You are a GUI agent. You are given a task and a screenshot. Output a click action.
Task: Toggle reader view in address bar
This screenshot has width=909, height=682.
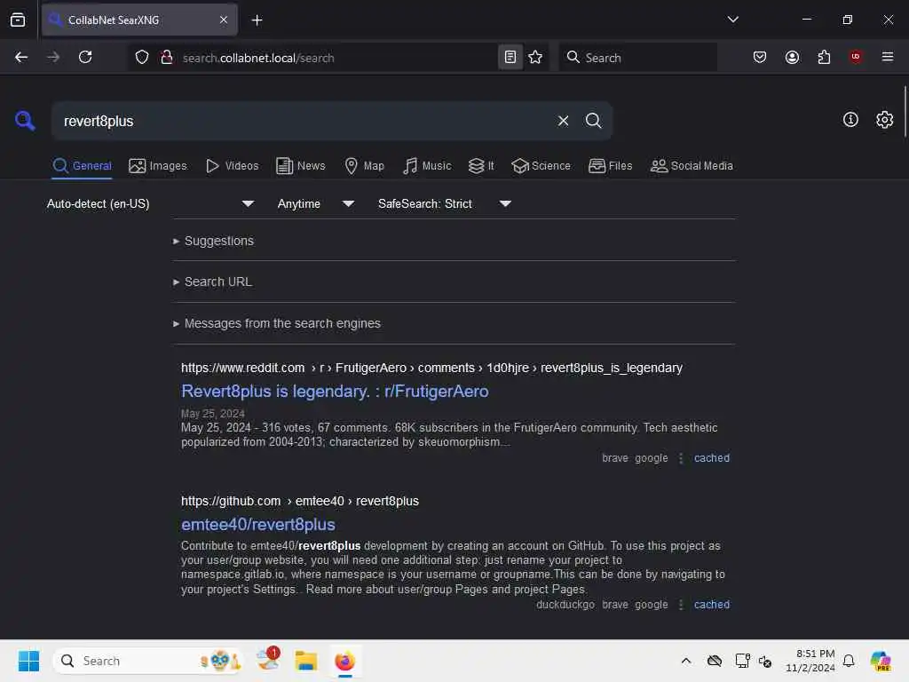510,57
